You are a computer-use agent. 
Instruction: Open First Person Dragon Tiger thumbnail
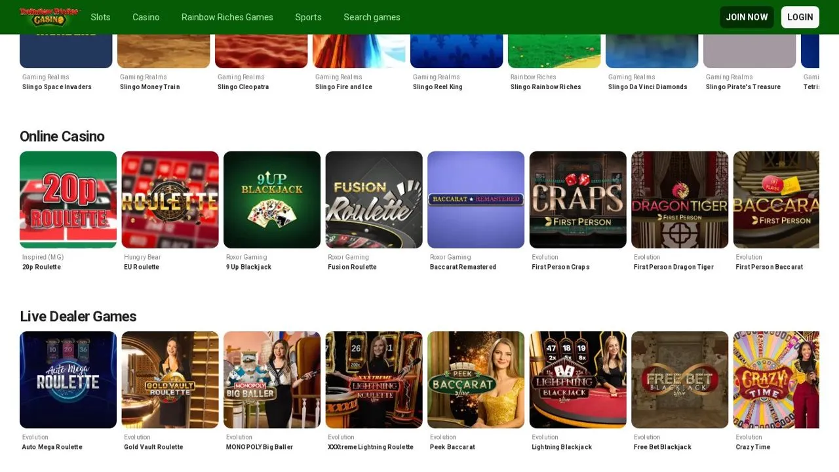click(x=680, y=200)
